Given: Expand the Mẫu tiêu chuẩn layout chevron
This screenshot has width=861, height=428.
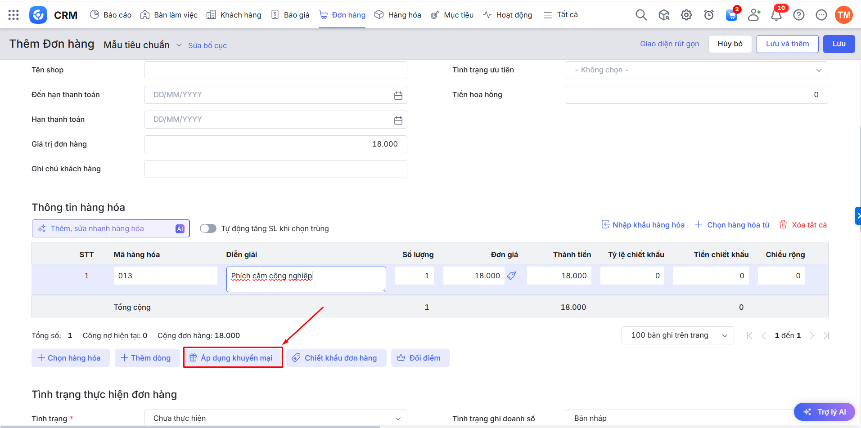Looking at the screenshot, I should point(179,45).
